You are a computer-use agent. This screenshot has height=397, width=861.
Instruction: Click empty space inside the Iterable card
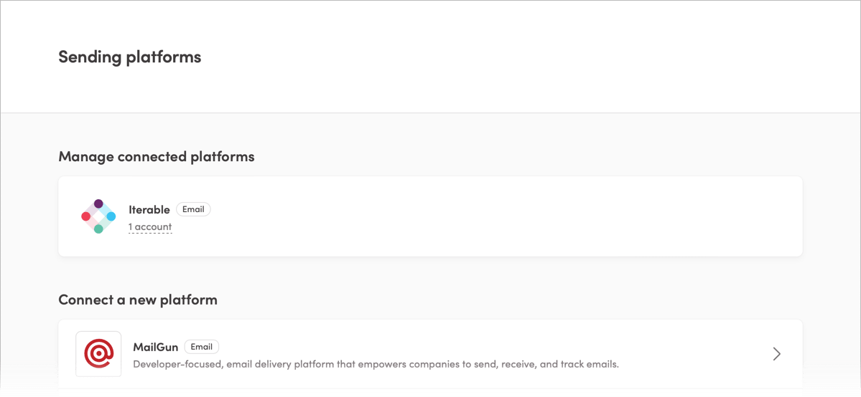[494, 216]
